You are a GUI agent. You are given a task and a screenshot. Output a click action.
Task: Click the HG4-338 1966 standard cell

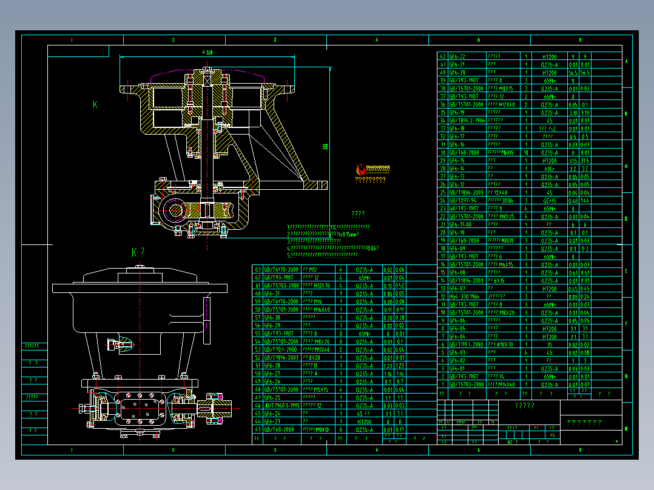(x=467, y=297)
